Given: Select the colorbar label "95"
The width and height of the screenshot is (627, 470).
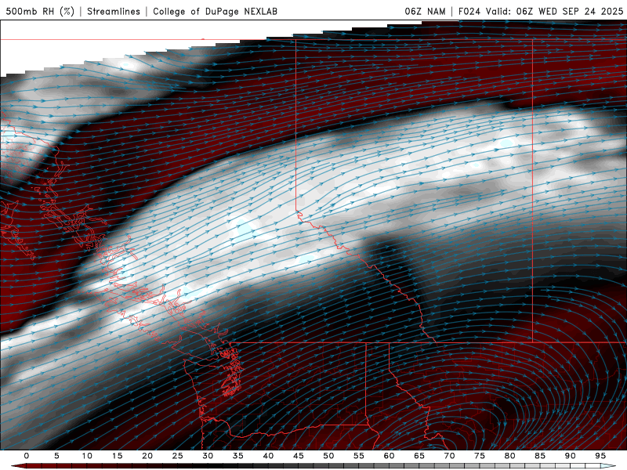Looking at the screenshot, I should (x=600, y=456).
